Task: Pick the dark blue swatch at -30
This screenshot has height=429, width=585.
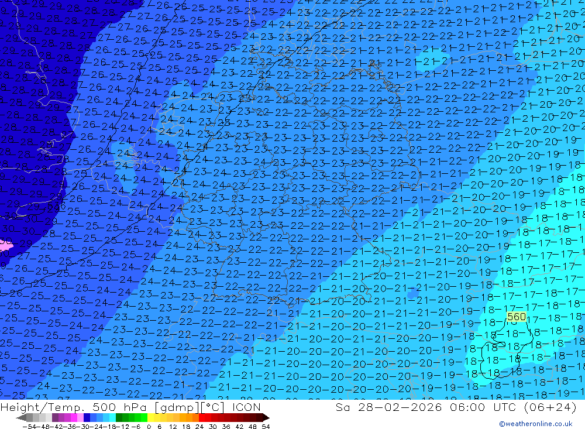Action: click(x=87, y=418)
